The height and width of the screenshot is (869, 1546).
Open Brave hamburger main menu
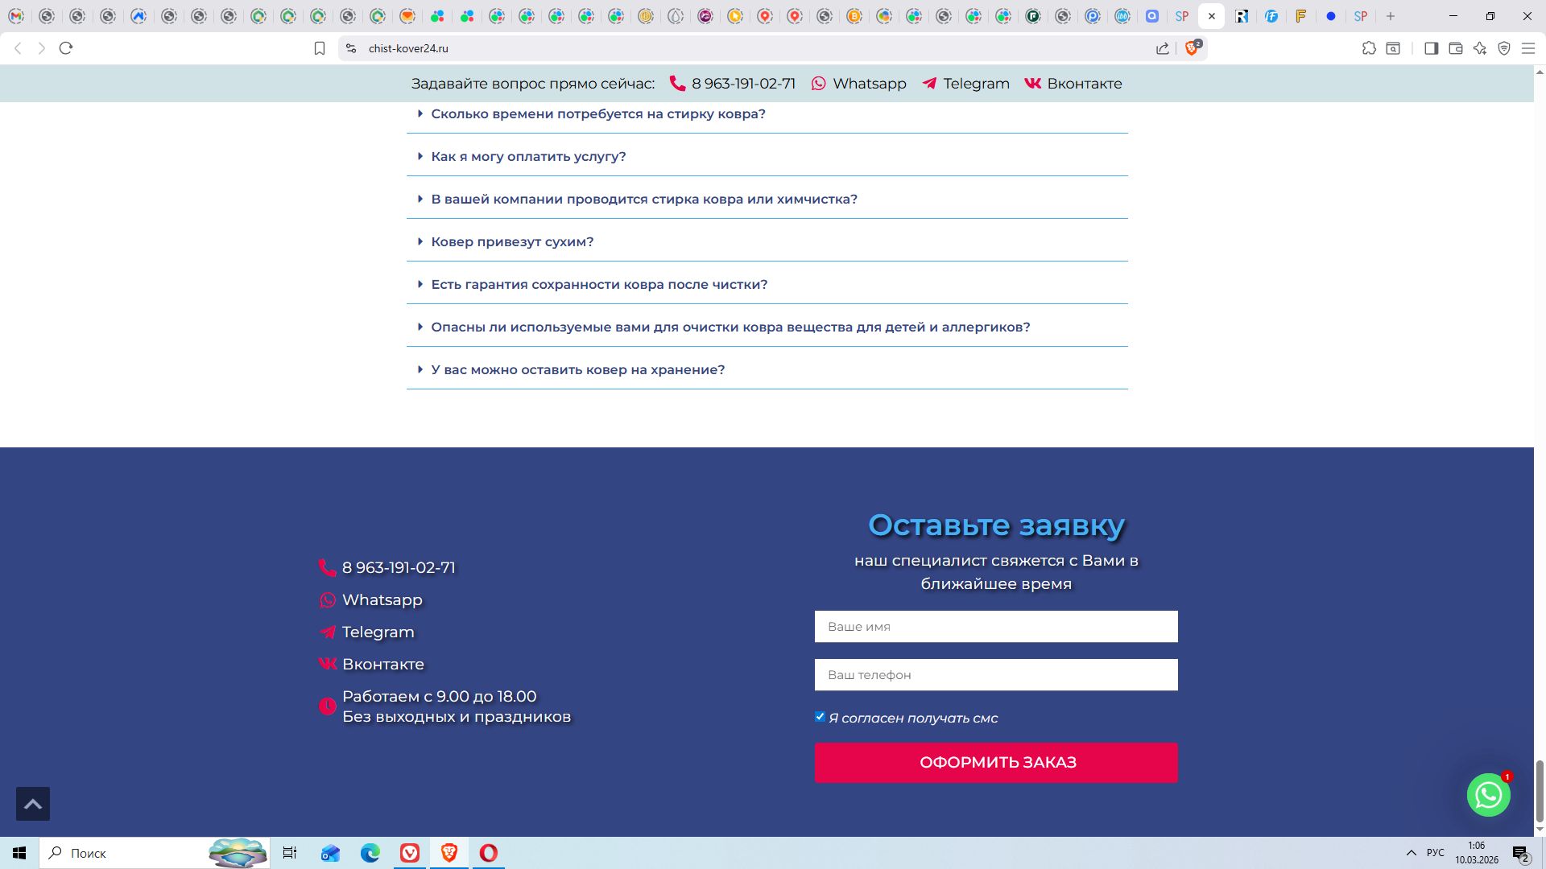coord(1528,48)
